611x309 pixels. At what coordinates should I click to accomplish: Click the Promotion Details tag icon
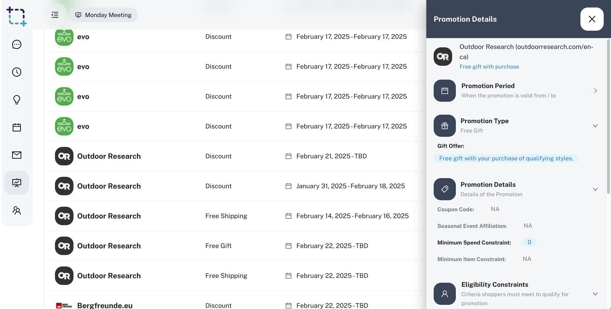click(x=445, y=189)
